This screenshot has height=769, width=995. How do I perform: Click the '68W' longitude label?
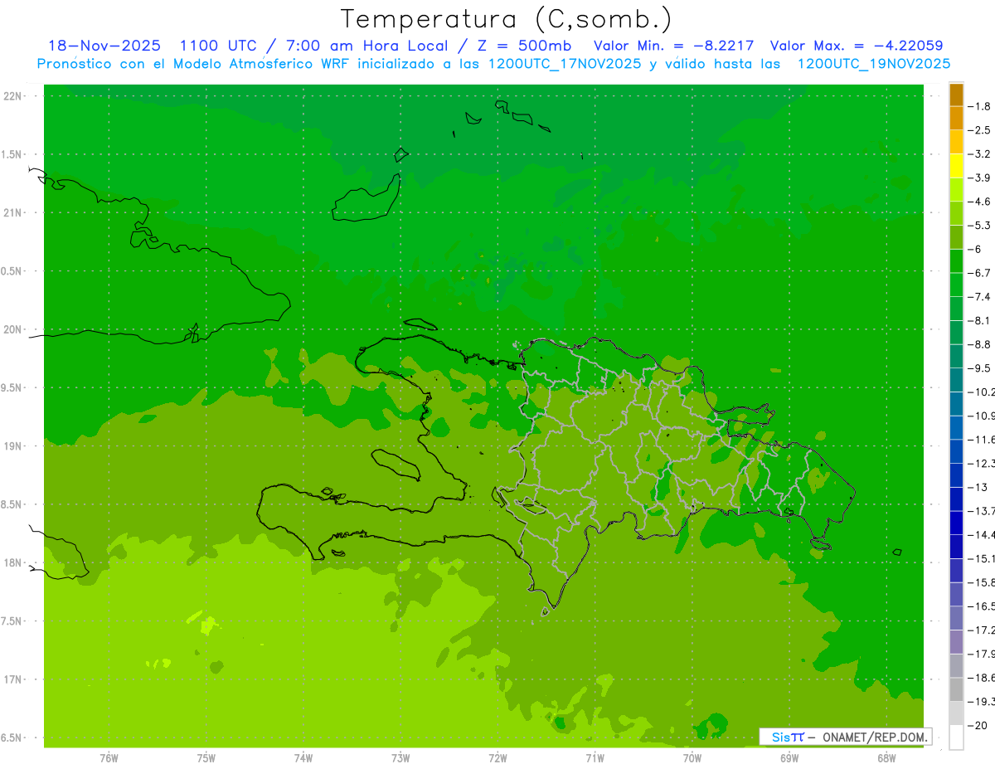886,759
